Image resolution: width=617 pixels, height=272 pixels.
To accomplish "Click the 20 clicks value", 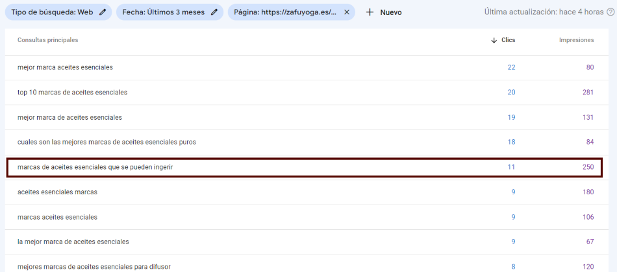I will pyautogui.click(x=511, y=93).
